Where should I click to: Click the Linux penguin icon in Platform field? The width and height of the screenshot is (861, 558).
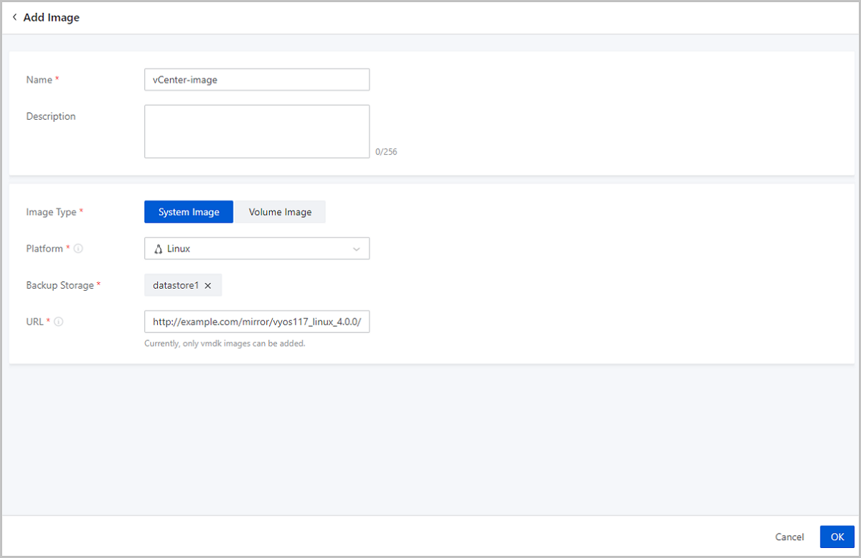[x=159, y=249]
